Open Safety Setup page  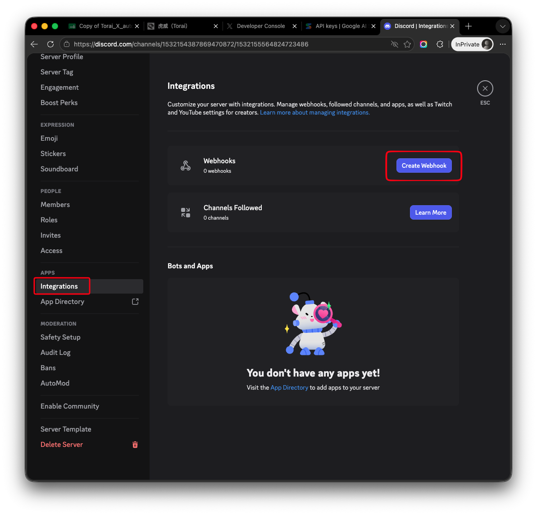click(x=60, y=337)
